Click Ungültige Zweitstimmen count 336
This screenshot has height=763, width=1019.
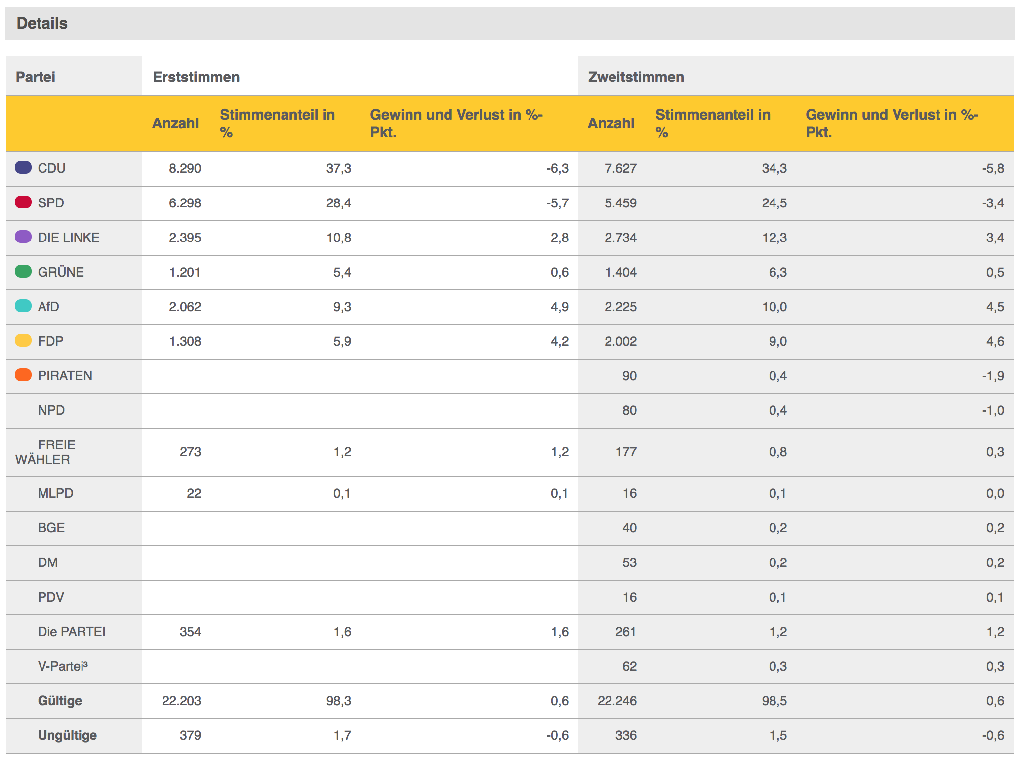coord(626,735)
